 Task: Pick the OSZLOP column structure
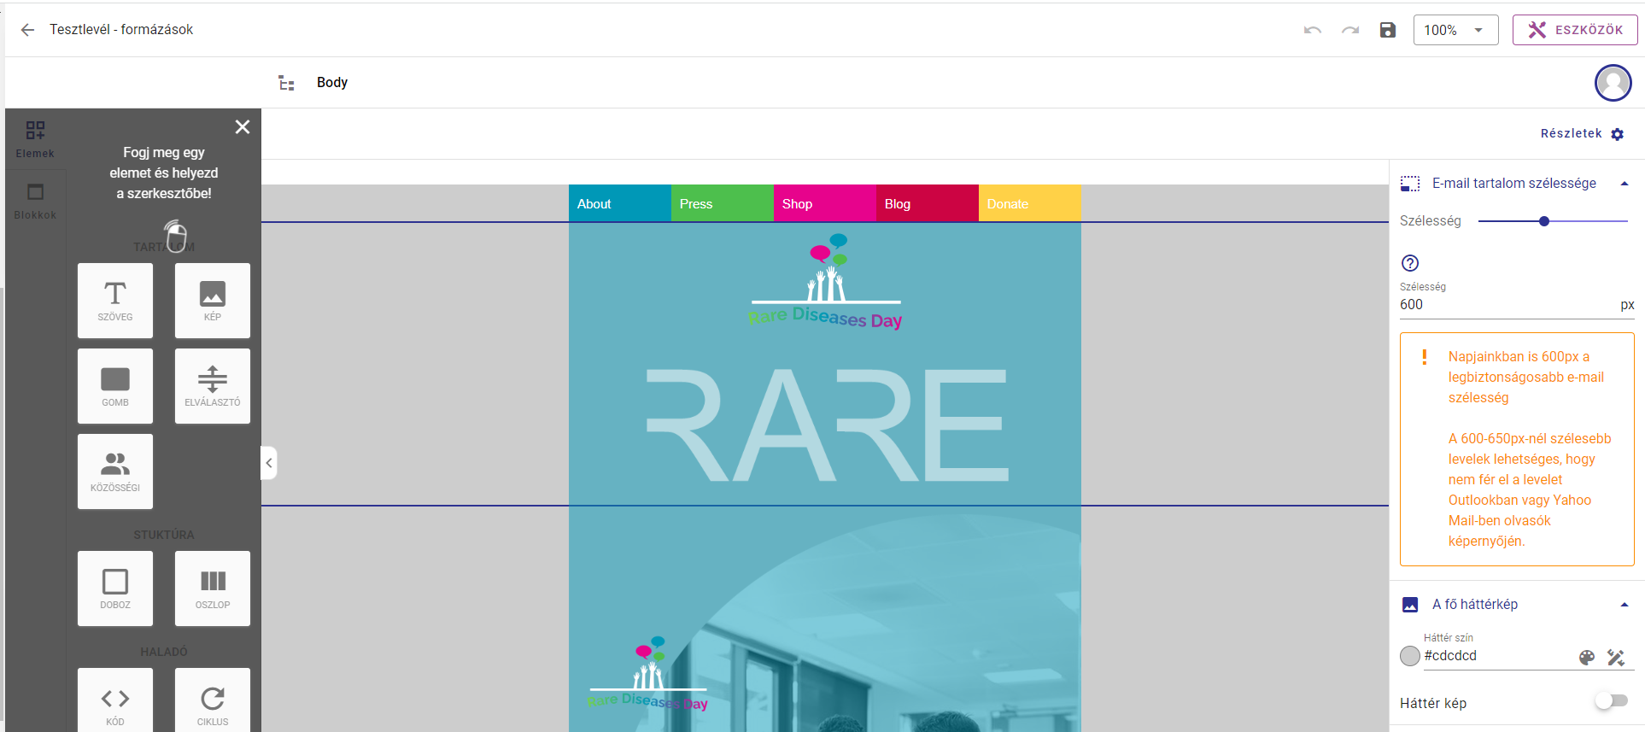click(x=213, y=589)
